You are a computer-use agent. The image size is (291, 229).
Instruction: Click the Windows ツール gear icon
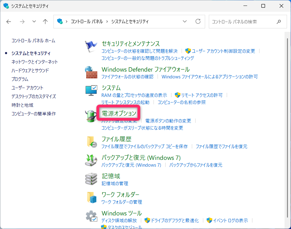(x=91, y=216)
